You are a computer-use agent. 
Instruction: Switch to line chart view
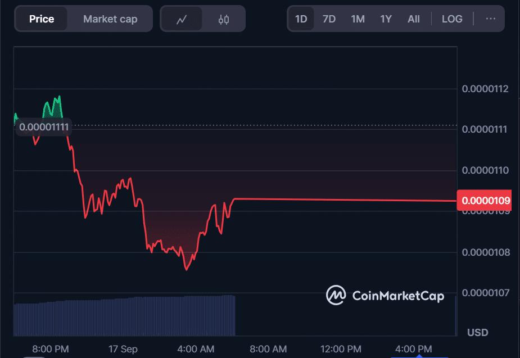[181, 19]
